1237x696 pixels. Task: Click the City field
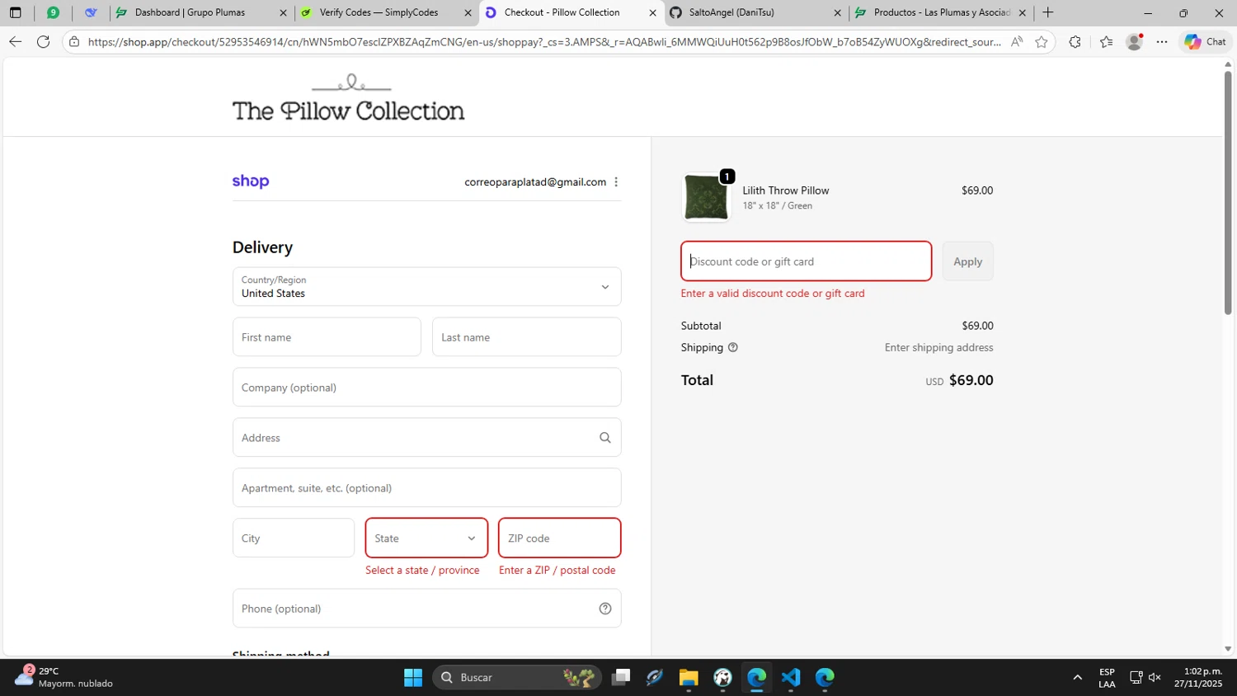click(294, 538)
